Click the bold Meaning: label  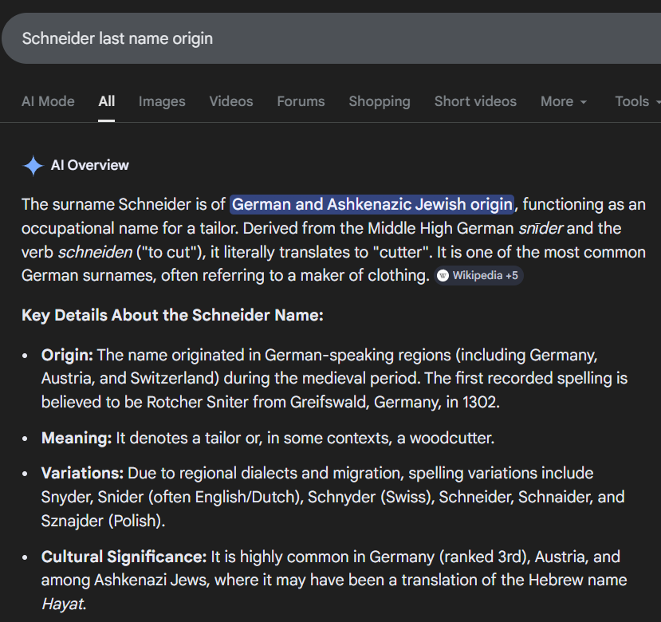(x=77, y=438)
